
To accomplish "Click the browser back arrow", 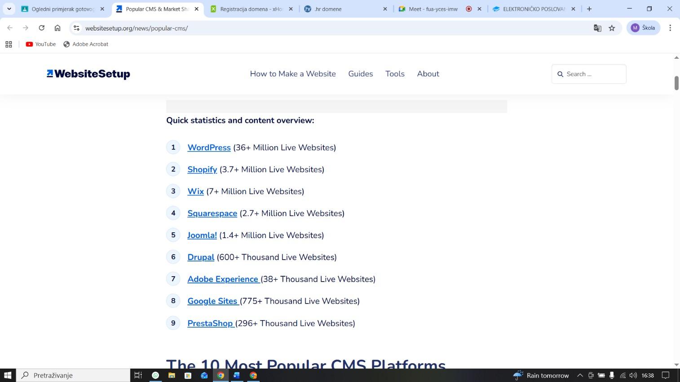I will [10, 28].
